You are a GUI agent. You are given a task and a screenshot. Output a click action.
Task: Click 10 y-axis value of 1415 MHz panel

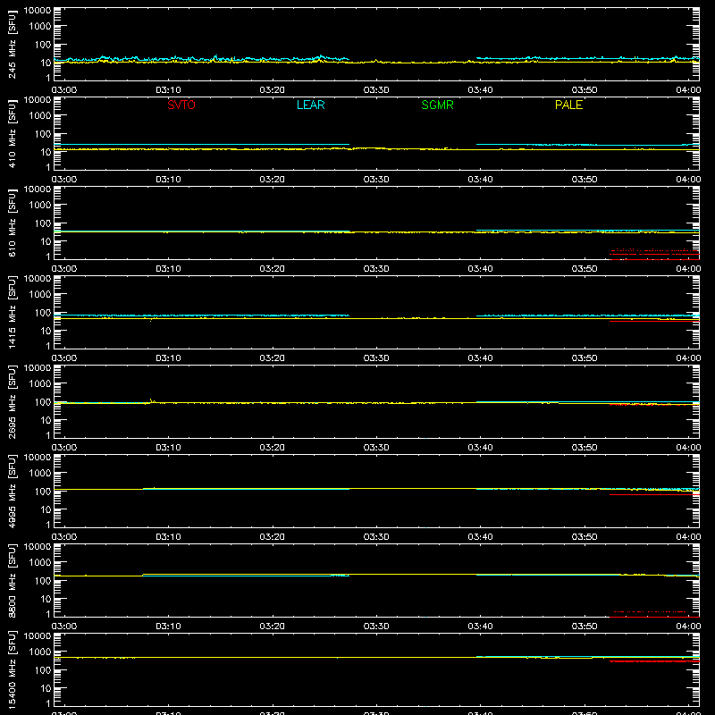46,331
